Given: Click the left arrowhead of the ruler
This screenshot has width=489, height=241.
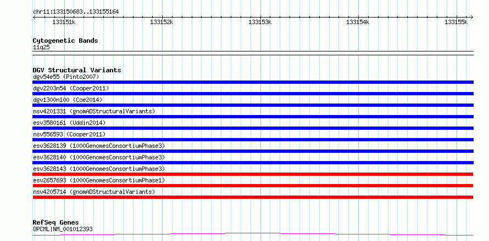Looking at the screenshot, I should [x=34, y=17].
